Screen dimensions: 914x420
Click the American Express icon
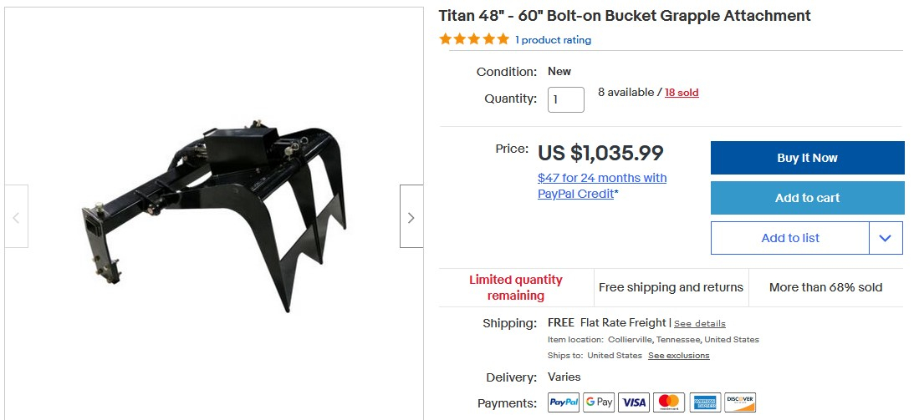point(704,402)
